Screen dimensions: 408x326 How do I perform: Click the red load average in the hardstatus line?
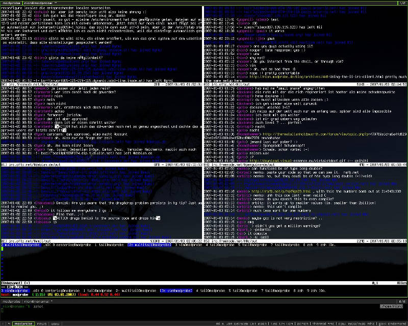(99, 294)
